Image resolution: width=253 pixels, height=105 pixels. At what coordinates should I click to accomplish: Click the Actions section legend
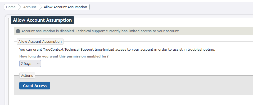tap(27, 75)
